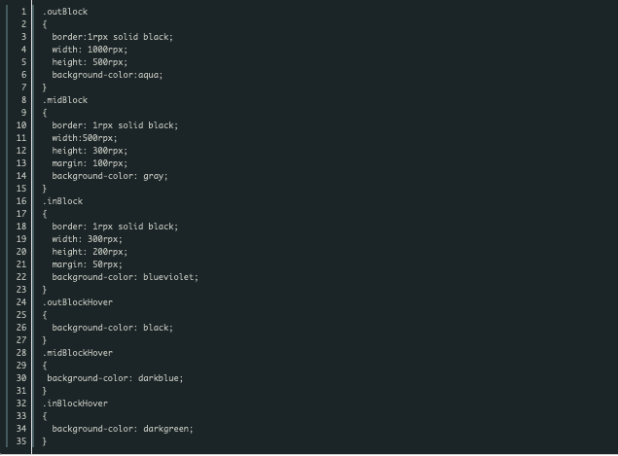Viewport: 618px width, 456px height.
Task: Place cursor on 'width: 1000rpx;' line
Action: (x=90, y=49)
